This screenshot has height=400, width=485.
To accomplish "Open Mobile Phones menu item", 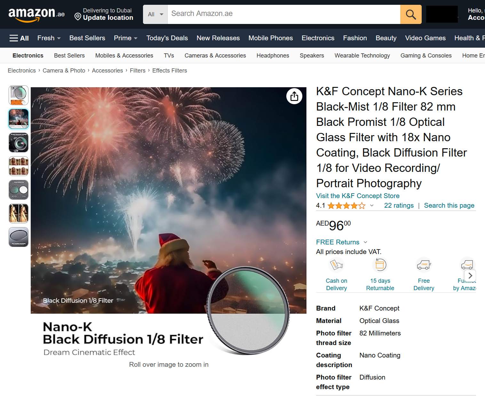I will coord(271,38).
